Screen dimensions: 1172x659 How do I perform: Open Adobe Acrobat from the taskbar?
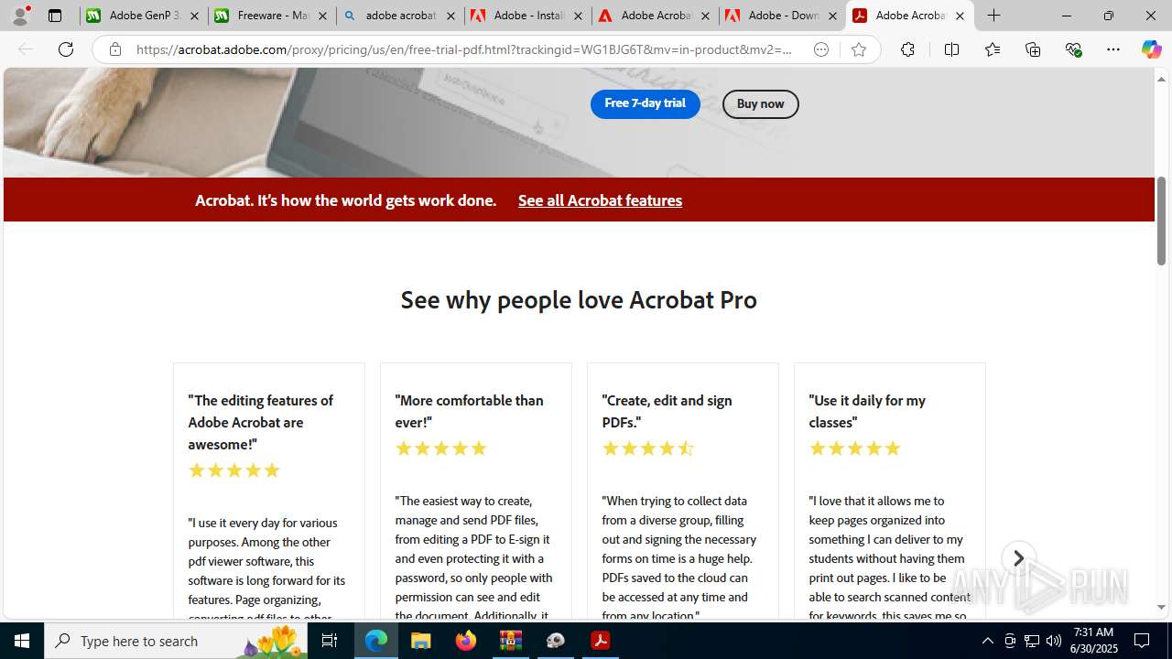pyautogui.click(x=601, y=641)
